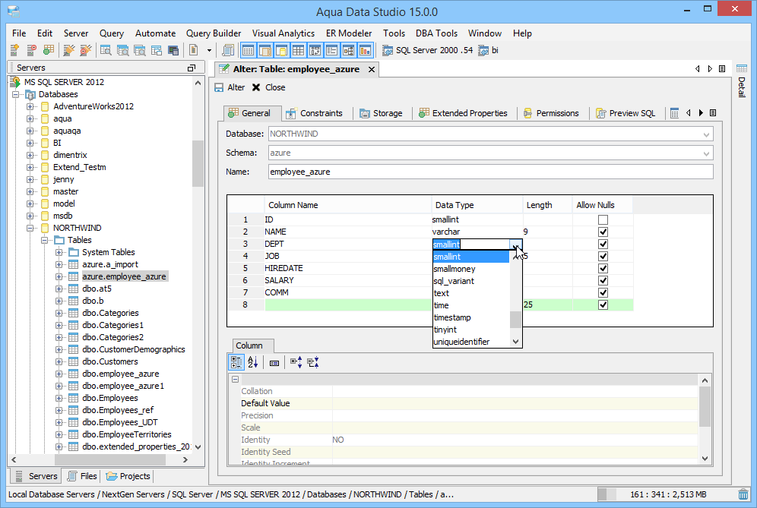
Task: Go to previous editor tab arrow
Action: point(697,68)
